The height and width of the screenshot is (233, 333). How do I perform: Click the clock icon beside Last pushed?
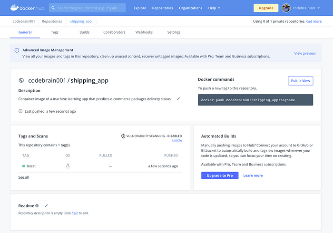coord(20,111)
